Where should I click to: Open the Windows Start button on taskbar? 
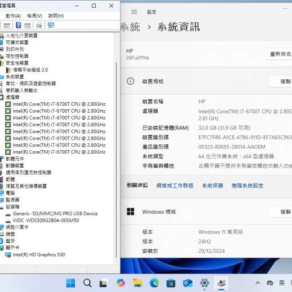pyautogui.click(x=71, y=283)
